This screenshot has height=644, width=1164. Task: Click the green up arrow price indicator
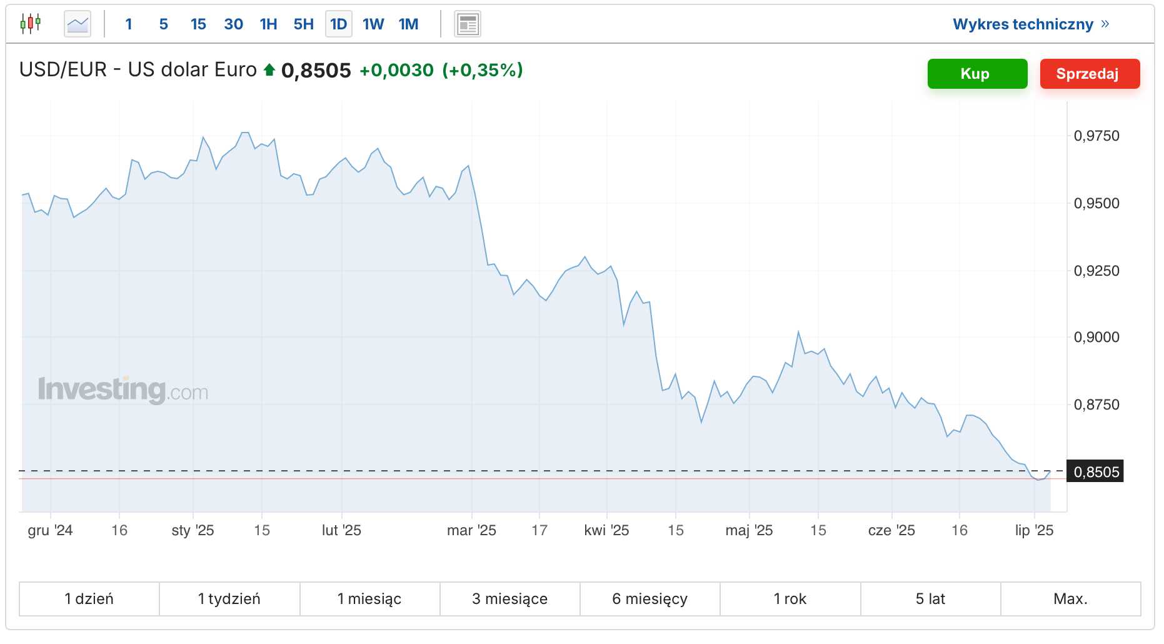pyautogui.click(x=269, y=70)
